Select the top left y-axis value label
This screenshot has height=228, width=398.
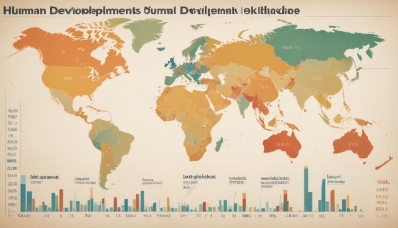click(12, 112)
